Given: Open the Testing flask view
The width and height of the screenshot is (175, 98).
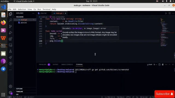Looking at the screenshot, I should tap(10, 51).
